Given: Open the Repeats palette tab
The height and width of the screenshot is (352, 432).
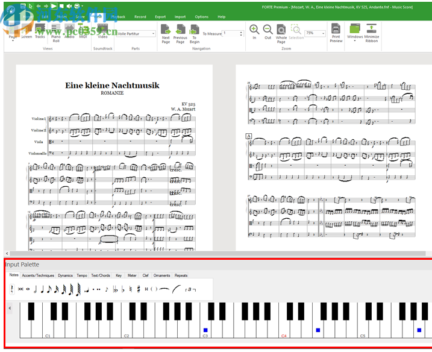Looking at the screenshot, I should coord(181,275).
